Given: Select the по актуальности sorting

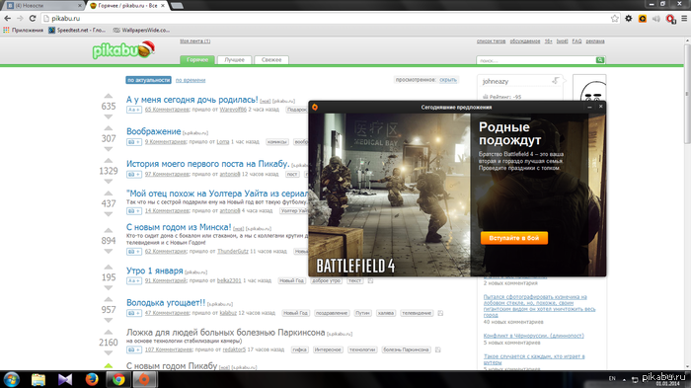Looking at the screenshot, I should coord(148,80).
